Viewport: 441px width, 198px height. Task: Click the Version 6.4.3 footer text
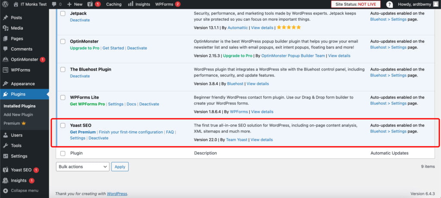pos(423,194)
